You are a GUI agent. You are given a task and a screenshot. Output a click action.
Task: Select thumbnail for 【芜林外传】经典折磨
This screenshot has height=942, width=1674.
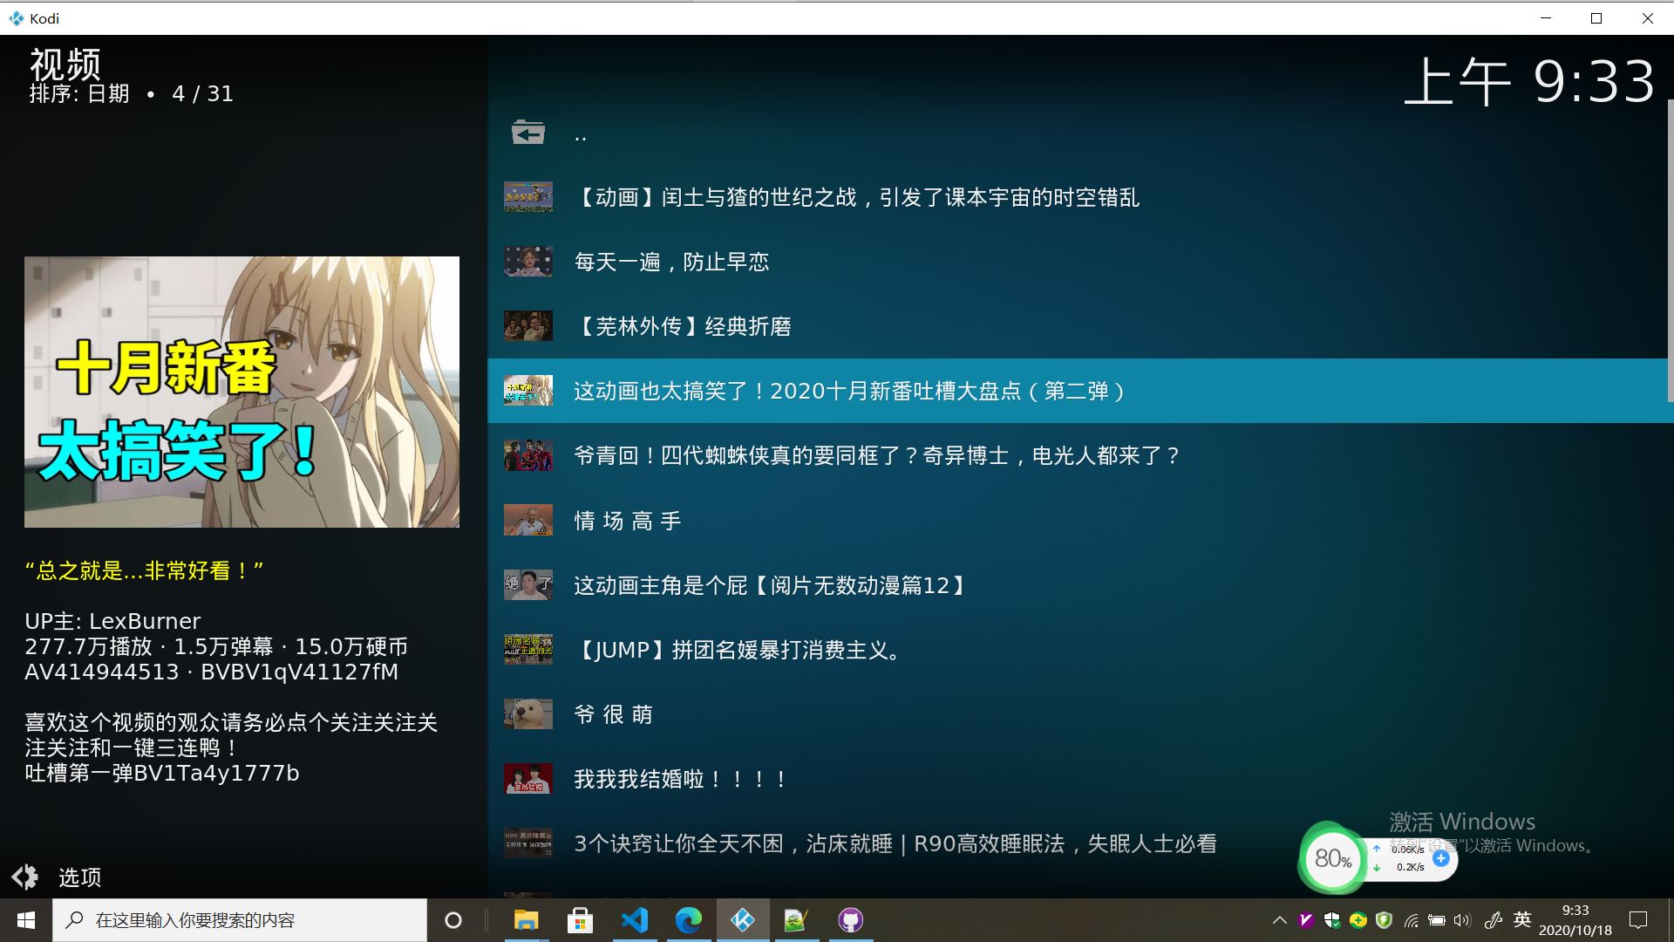(x=528, y=326)
